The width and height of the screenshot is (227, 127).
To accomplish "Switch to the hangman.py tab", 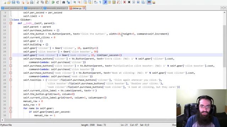I will tap(33, 8).
